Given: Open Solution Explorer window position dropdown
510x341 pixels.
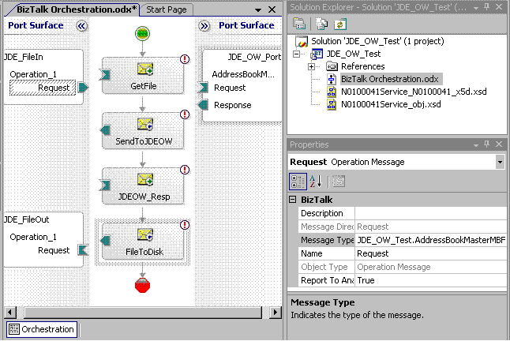Looking at the screenshot, I should coord(476,7).
